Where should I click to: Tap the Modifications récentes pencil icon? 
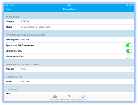(x=69, y=97)
